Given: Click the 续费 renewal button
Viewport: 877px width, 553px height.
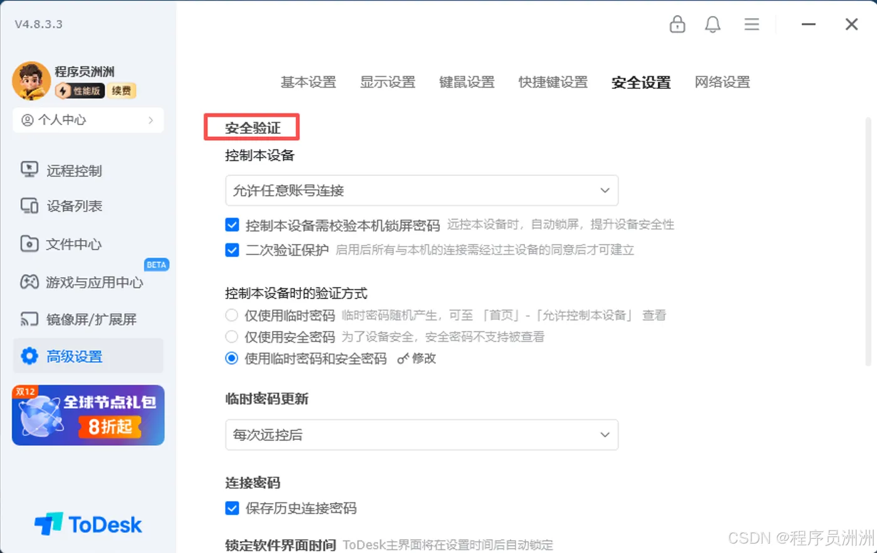Looking at the screenshot, I should tap(122, 91).
